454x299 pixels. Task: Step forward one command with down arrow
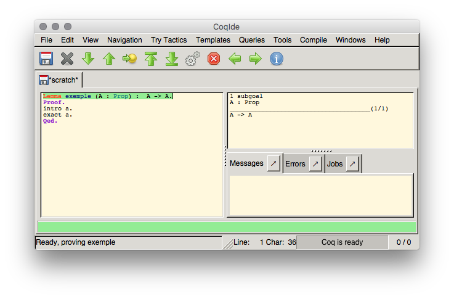[88, 59]
